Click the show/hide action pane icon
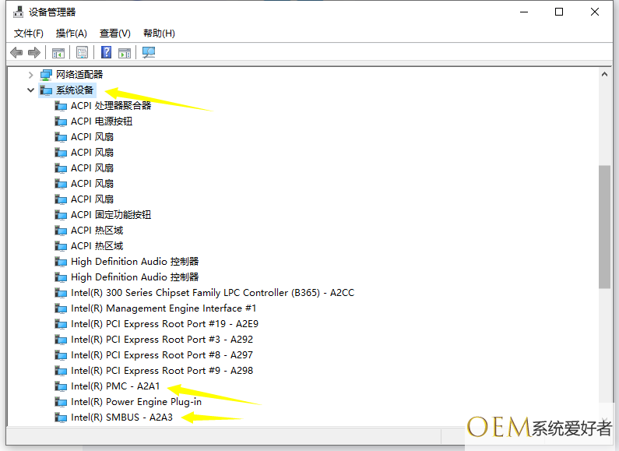 point(125,52)
